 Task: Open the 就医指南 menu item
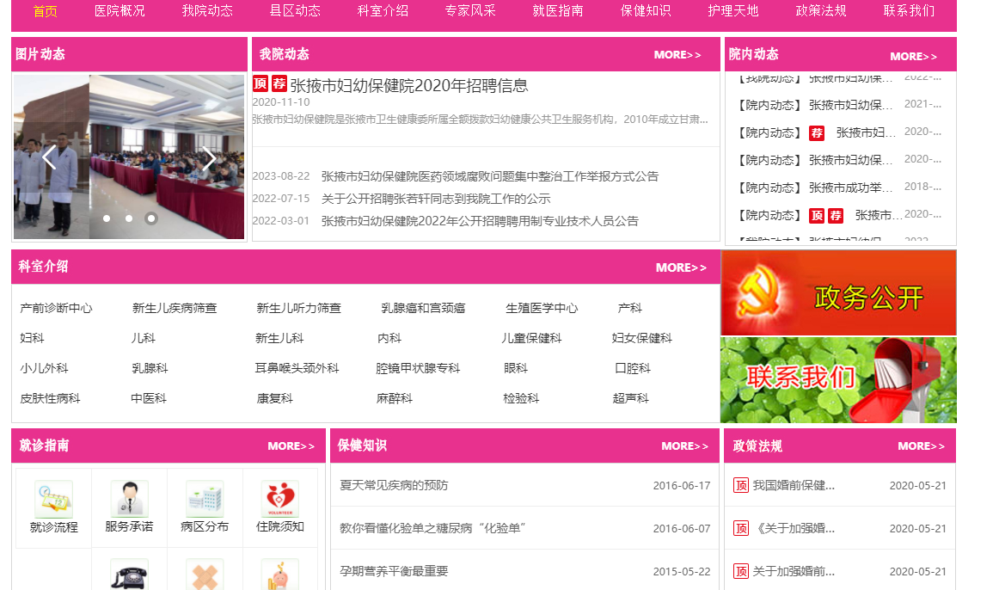(x=558, y=11)
